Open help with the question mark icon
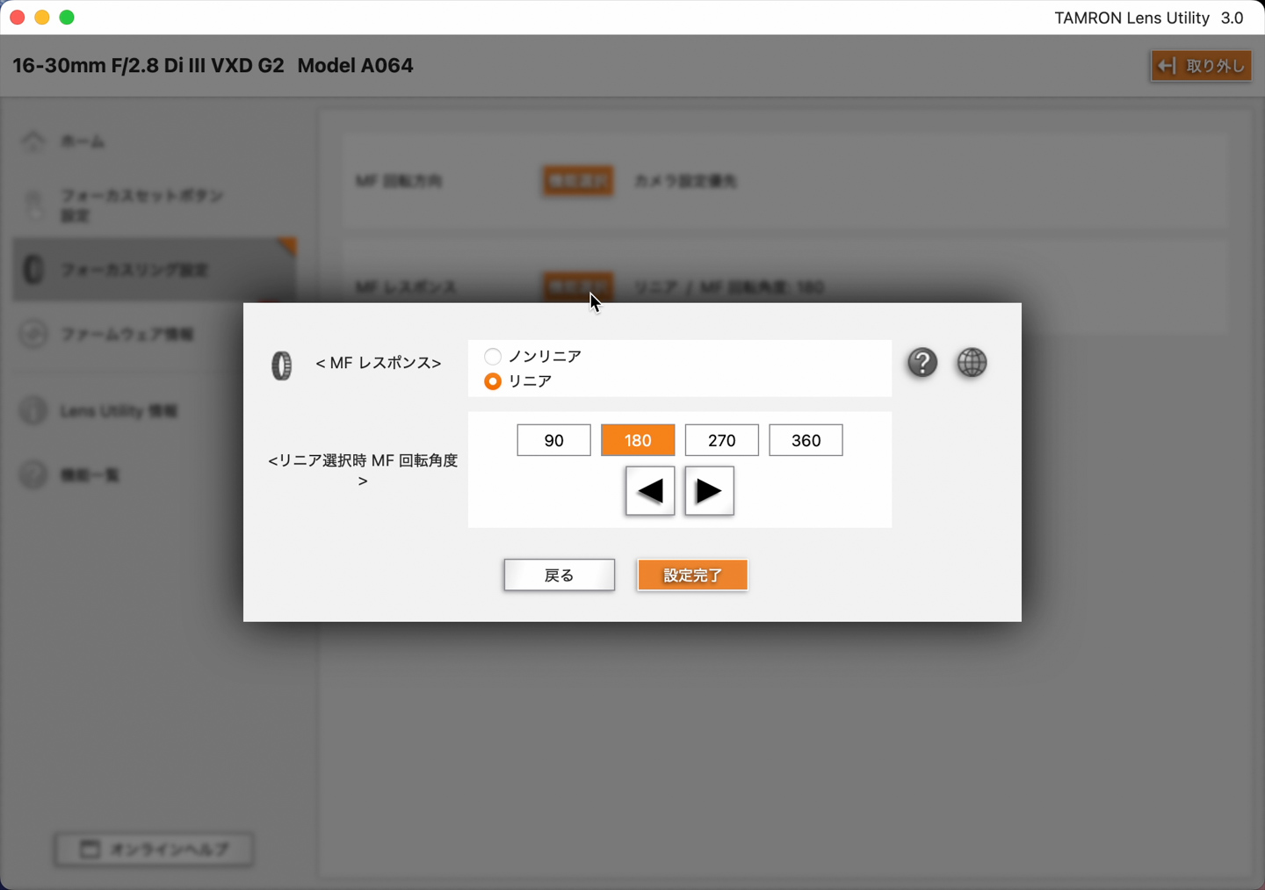 [x=922, y=363]
